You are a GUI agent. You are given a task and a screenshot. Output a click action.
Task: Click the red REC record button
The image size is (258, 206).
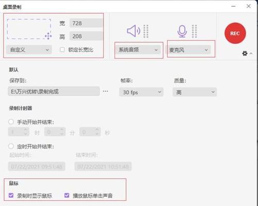pyautogui.click(x=235, y=33)
